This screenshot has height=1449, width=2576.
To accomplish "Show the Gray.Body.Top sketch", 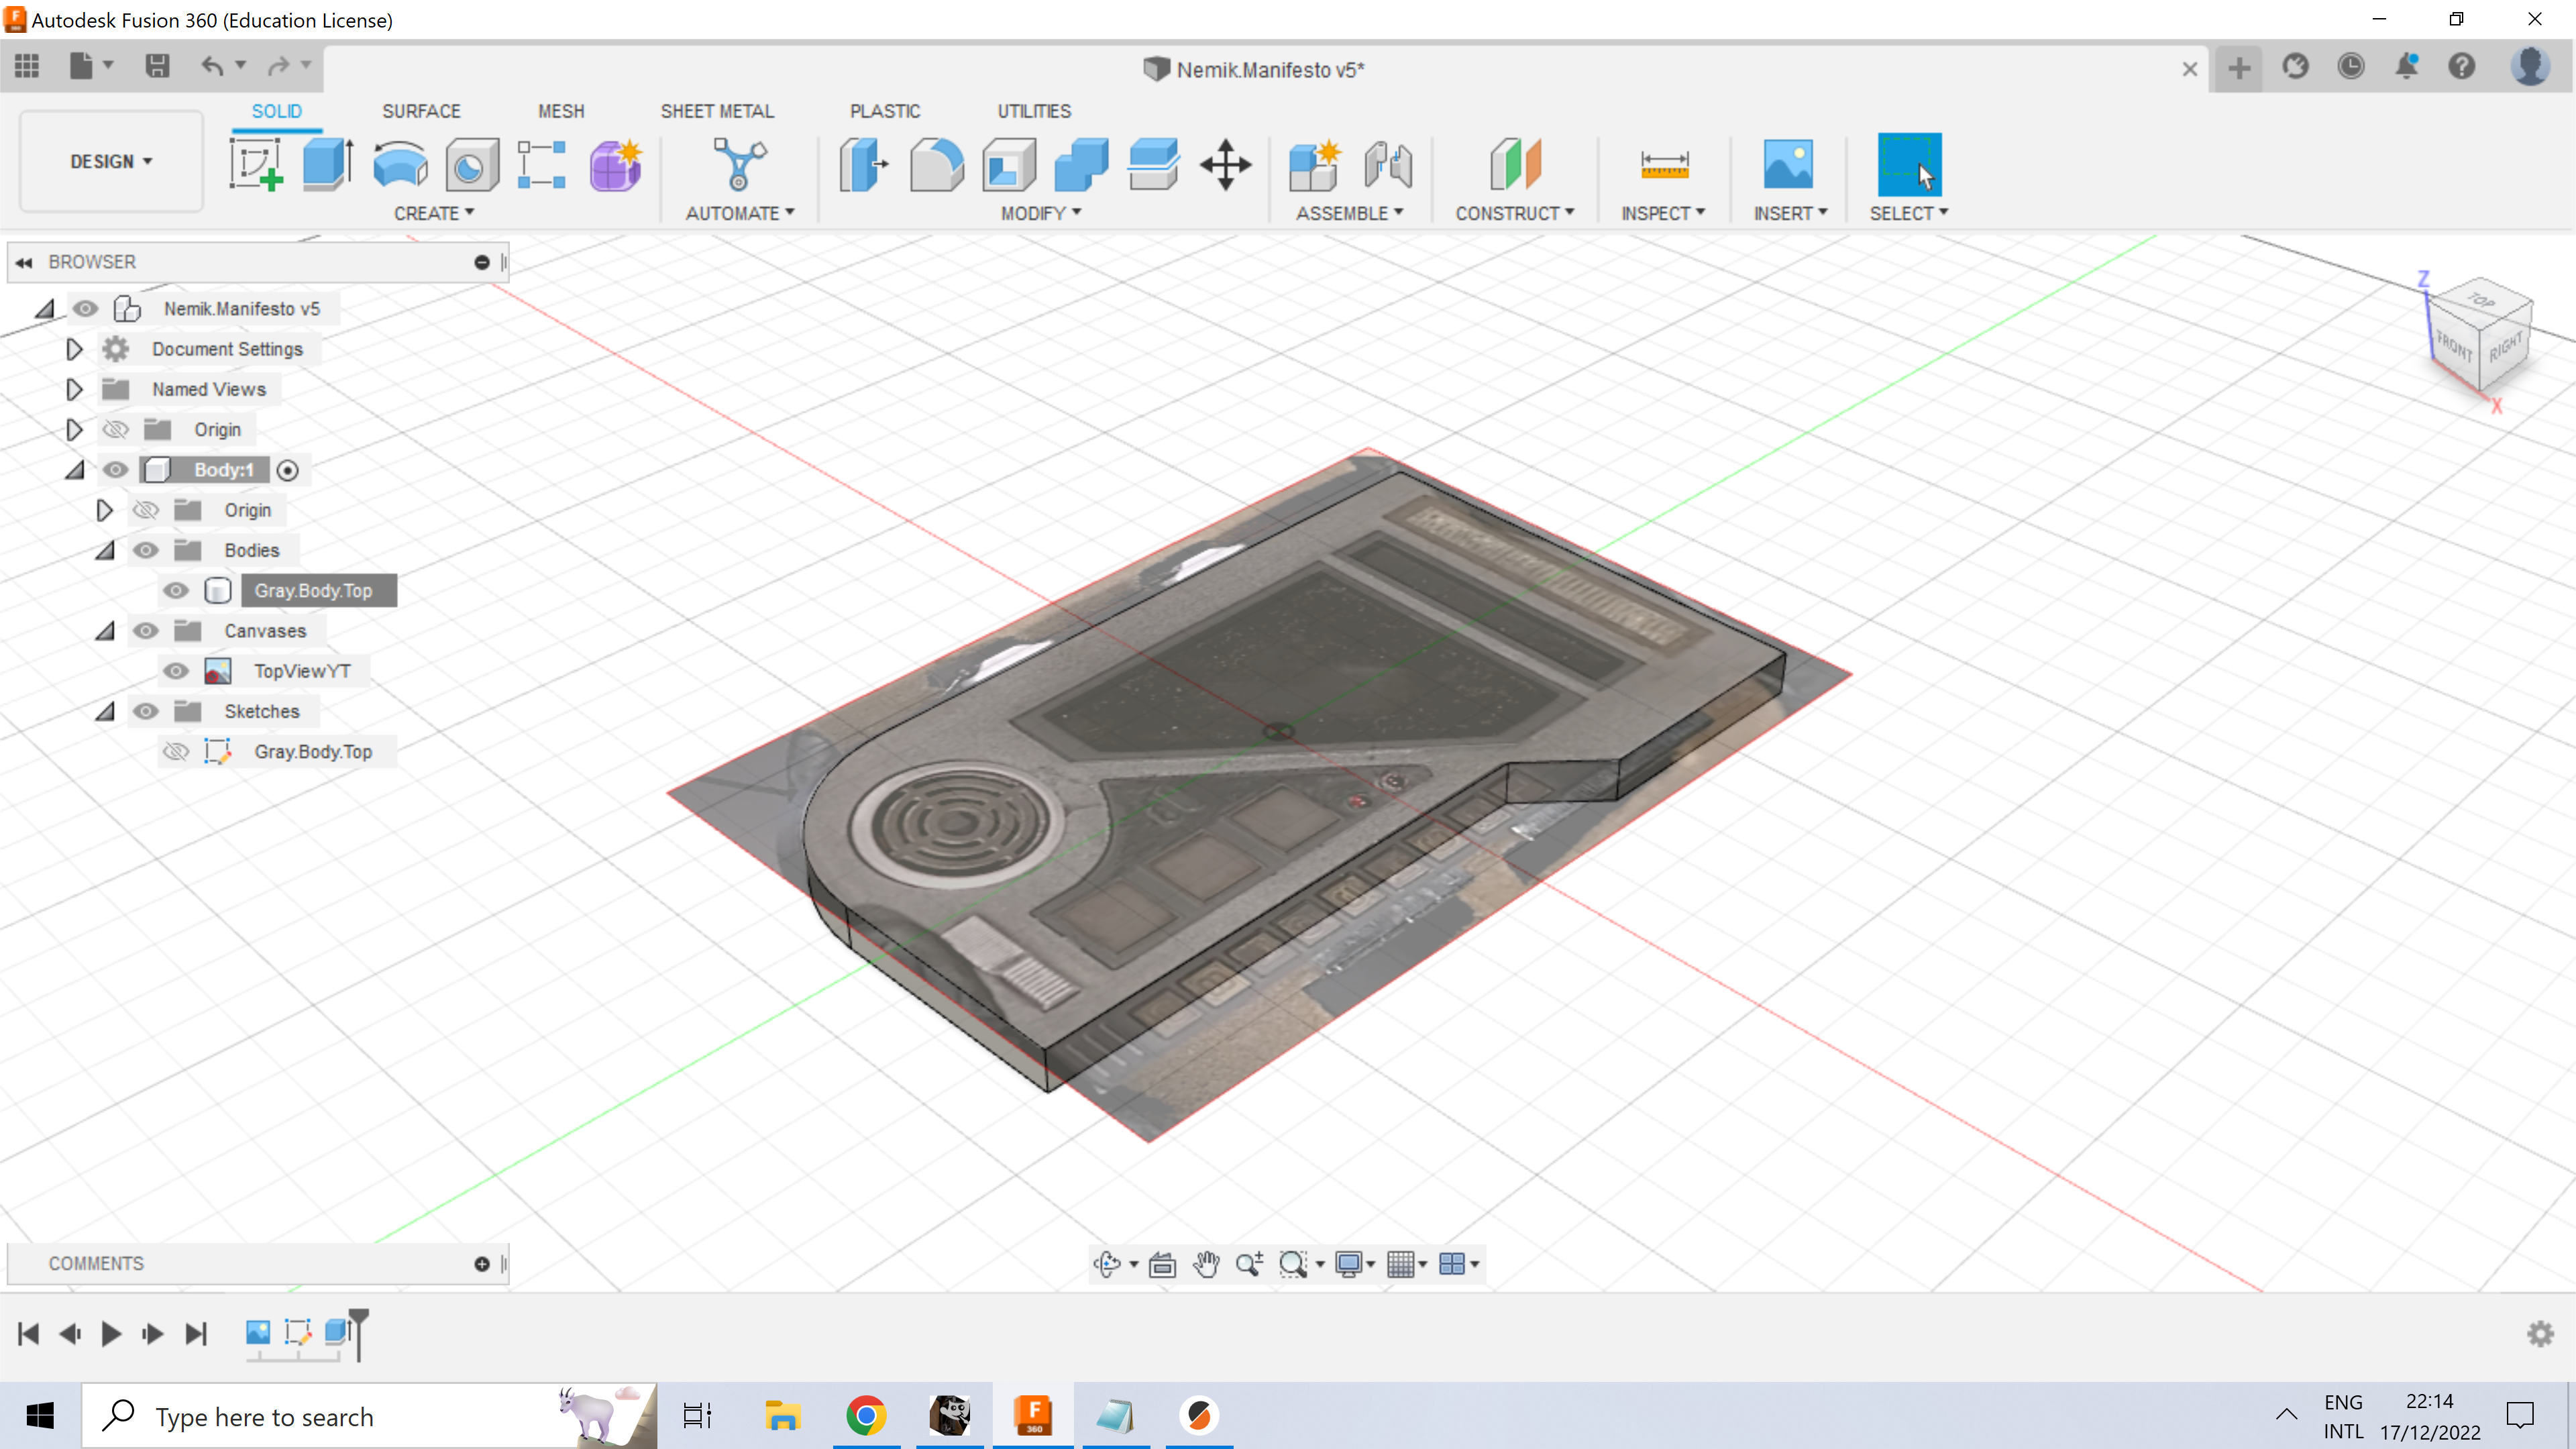I will 176,752.
